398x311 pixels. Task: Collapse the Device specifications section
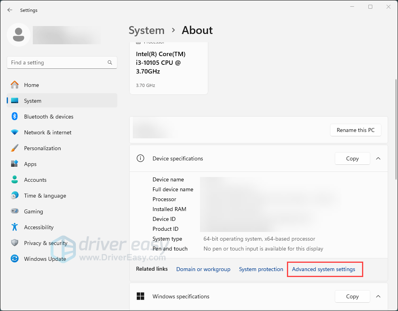[x=378, y=158]
